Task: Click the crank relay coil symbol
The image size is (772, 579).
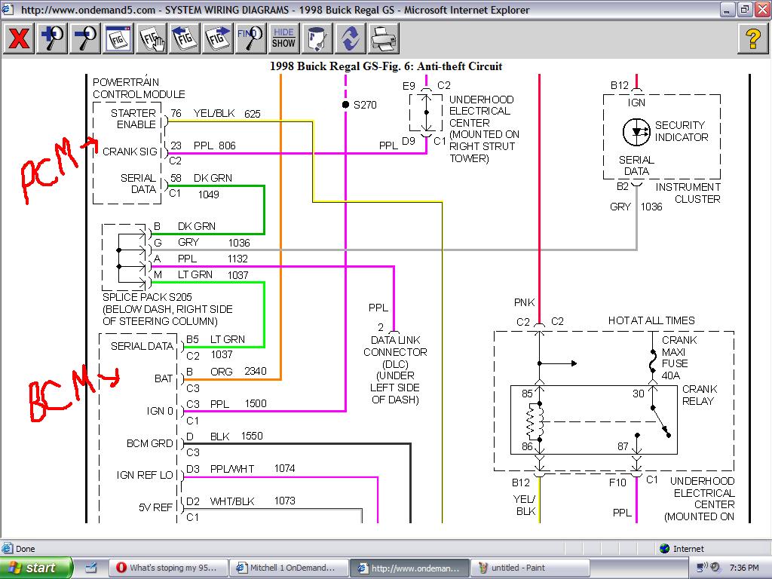Action: [535, 421]
